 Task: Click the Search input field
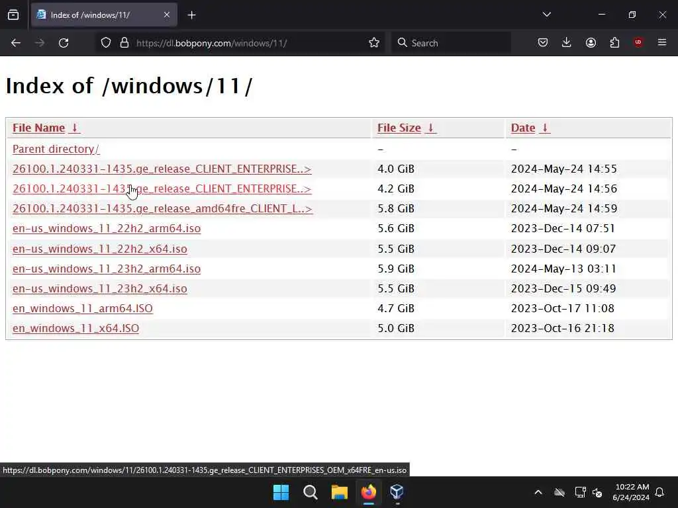click(450, 43)
